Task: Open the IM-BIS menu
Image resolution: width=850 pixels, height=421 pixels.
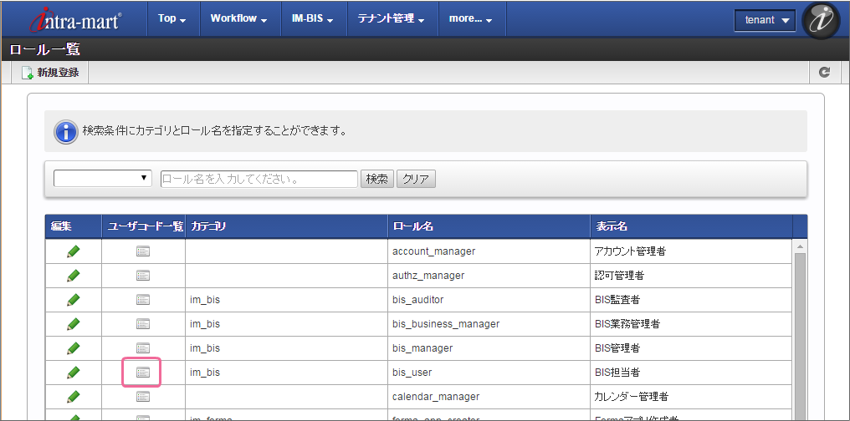Action: [x=311, y=18]
